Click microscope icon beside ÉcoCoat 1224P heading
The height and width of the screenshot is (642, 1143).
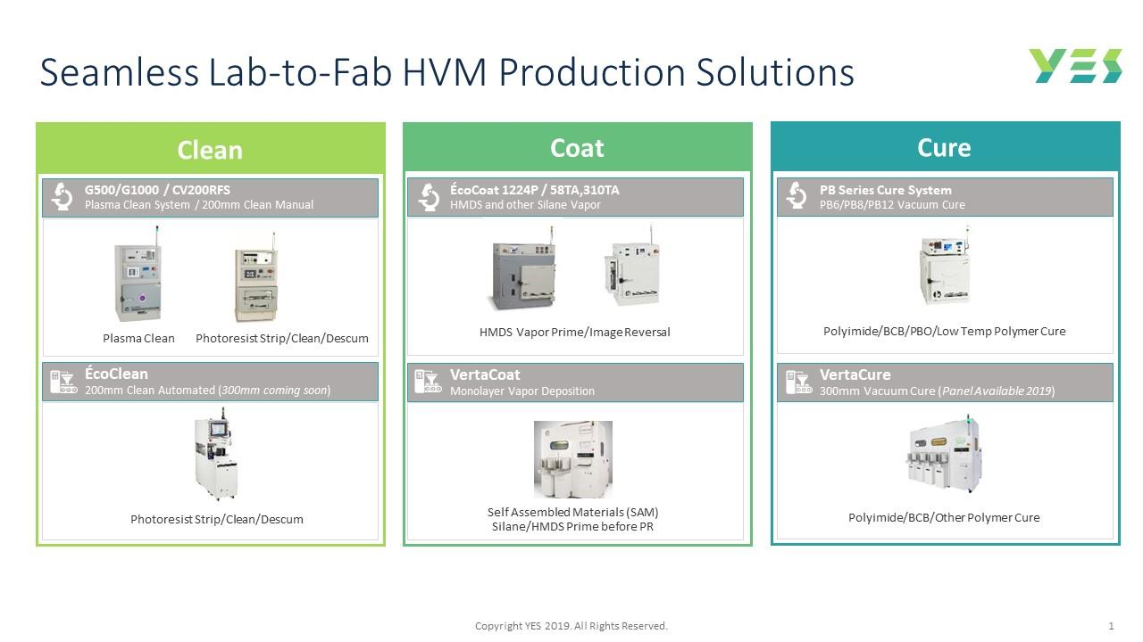click(x=429, y=197)
